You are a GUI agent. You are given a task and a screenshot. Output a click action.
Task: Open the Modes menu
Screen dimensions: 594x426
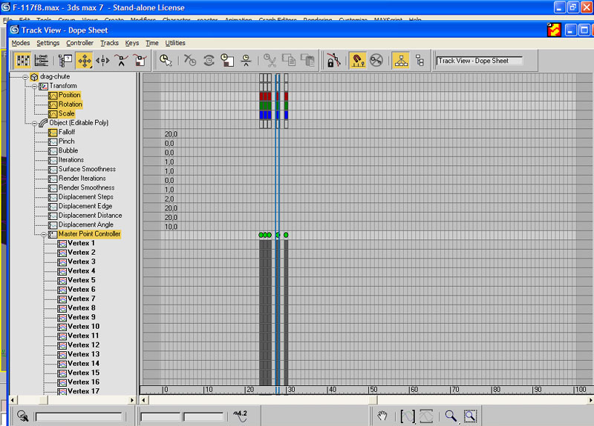[21, 43]
